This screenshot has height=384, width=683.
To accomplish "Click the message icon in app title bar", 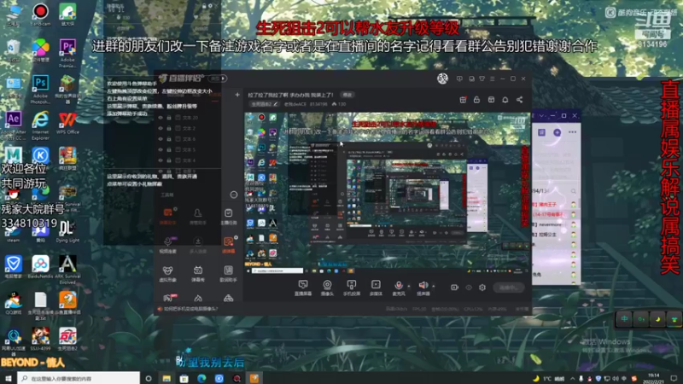I will 459,79.
